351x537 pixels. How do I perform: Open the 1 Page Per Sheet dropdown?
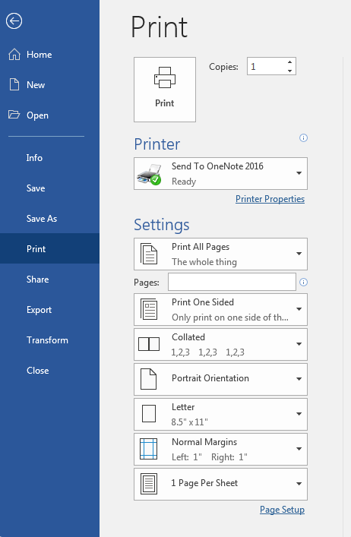(220, 484)
